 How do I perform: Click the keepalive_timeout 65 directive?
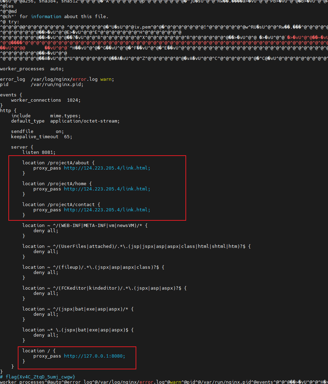[41, 137]
